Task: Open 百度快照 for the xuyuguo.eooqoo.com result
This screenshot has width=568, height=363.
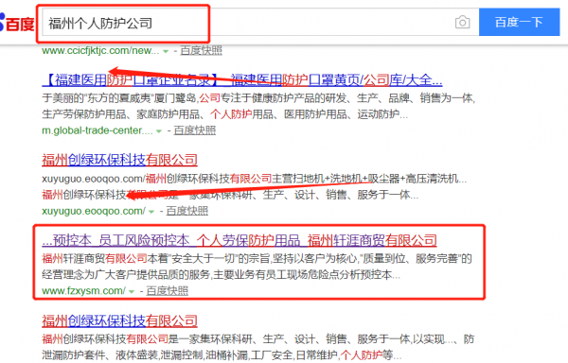Action: [186, 211]
